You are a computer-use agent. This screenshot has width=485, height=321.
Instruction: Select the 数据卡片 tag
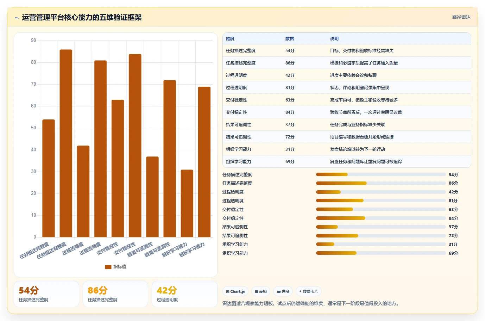tap(309, 291)
